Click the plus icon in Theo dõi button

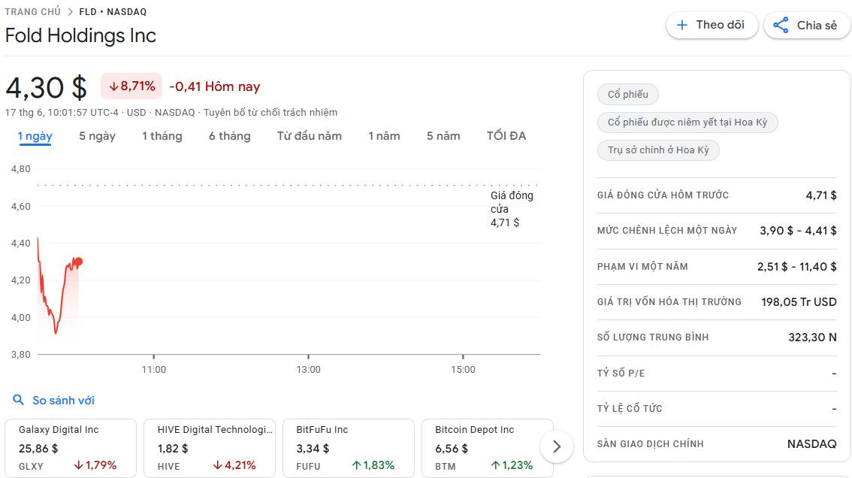pyautogui.click(x=682, y=25)
